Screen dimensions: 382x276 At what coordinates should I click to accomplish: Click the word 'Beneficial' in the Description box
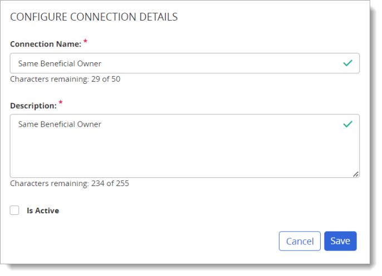[58, 124]
